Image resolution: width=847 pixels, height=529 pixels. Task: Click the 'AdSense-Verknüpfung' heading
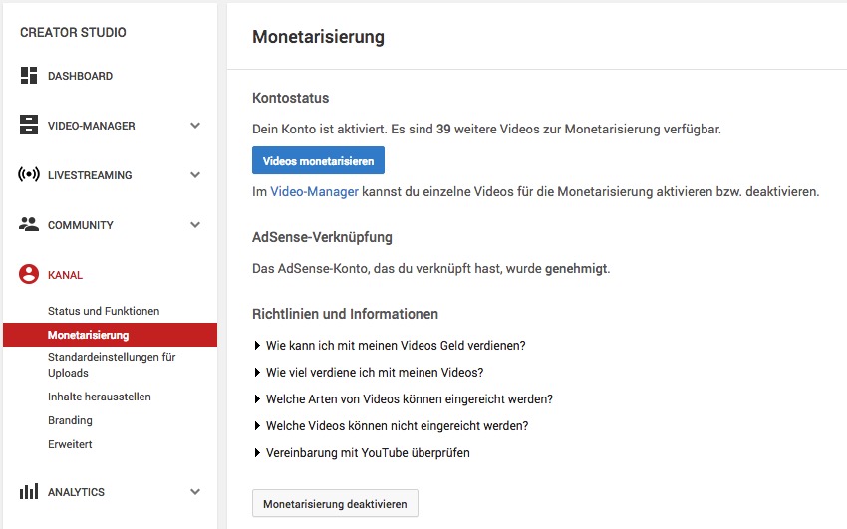pos(323,237)
